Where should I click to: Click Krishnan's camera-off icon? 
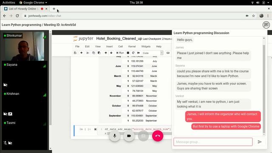tap(6, 114)
